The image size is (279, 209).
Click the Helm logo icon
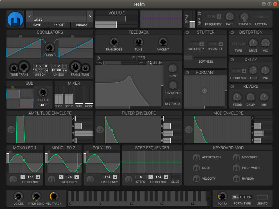[x=15, y=19]
